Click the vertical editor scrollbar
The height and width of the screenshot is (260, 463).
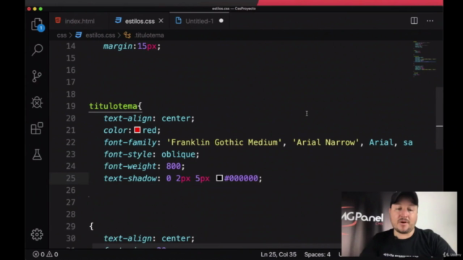click(439, 118)
